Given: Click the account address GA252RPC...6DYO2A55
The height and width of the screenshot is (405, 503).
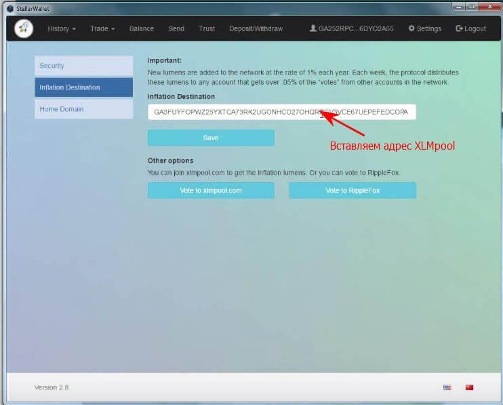Looking at the screenshot, I should (356, 29).
